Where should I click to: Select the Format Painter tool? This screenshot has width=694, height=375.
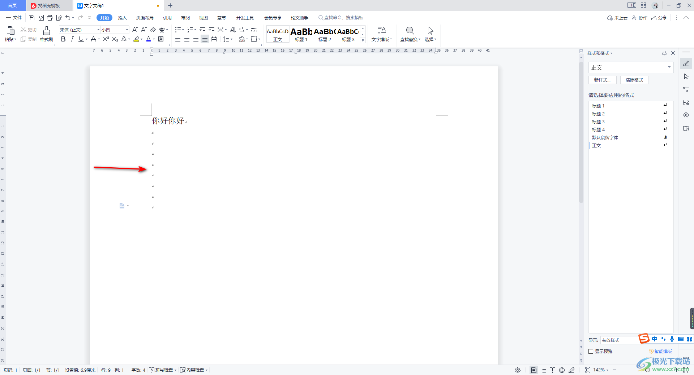point(47,34)
